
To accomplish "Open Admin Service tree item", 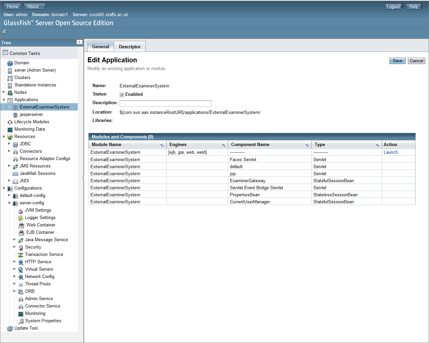I will click(x=39, y=299).
